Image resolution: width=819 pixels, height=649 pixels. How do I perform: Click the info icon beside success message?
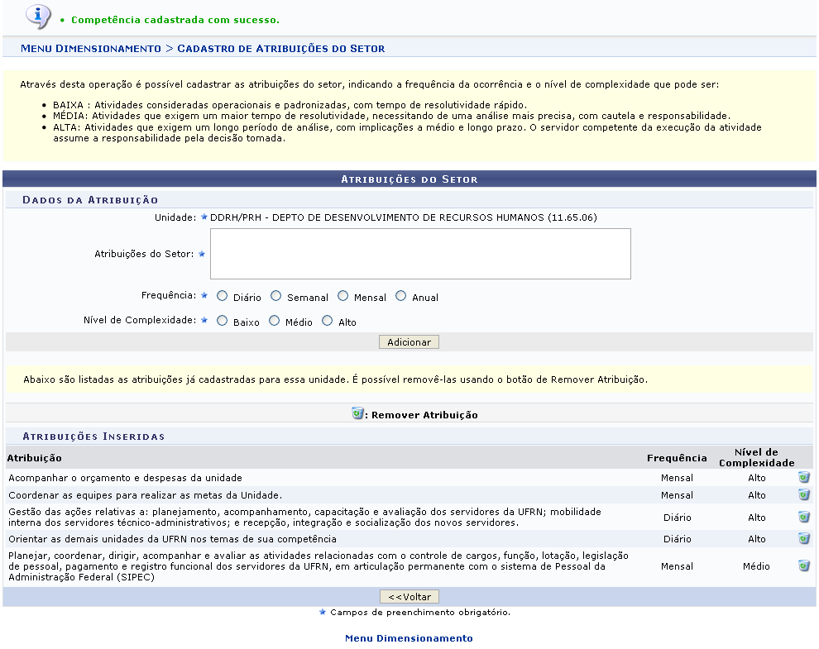pyautogui.click(x=38, y=16)
